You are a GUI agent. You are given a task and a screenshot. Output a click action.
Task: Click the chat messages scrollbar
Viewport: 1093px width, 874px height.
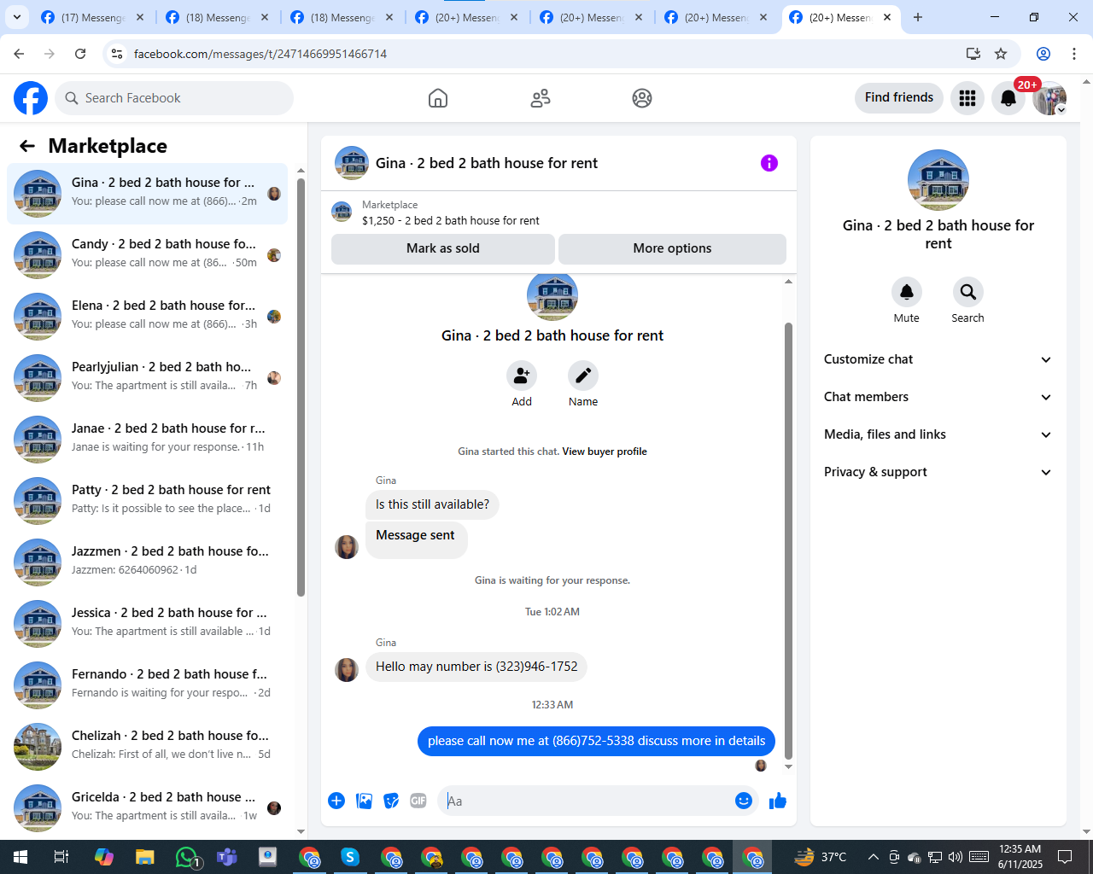tap(788, 541)
